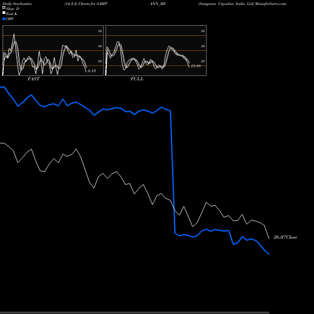Viewport: 314px width, 314px height.
Task: Click the blue OBV legend swatch
Action: click(x=4, y=19)
